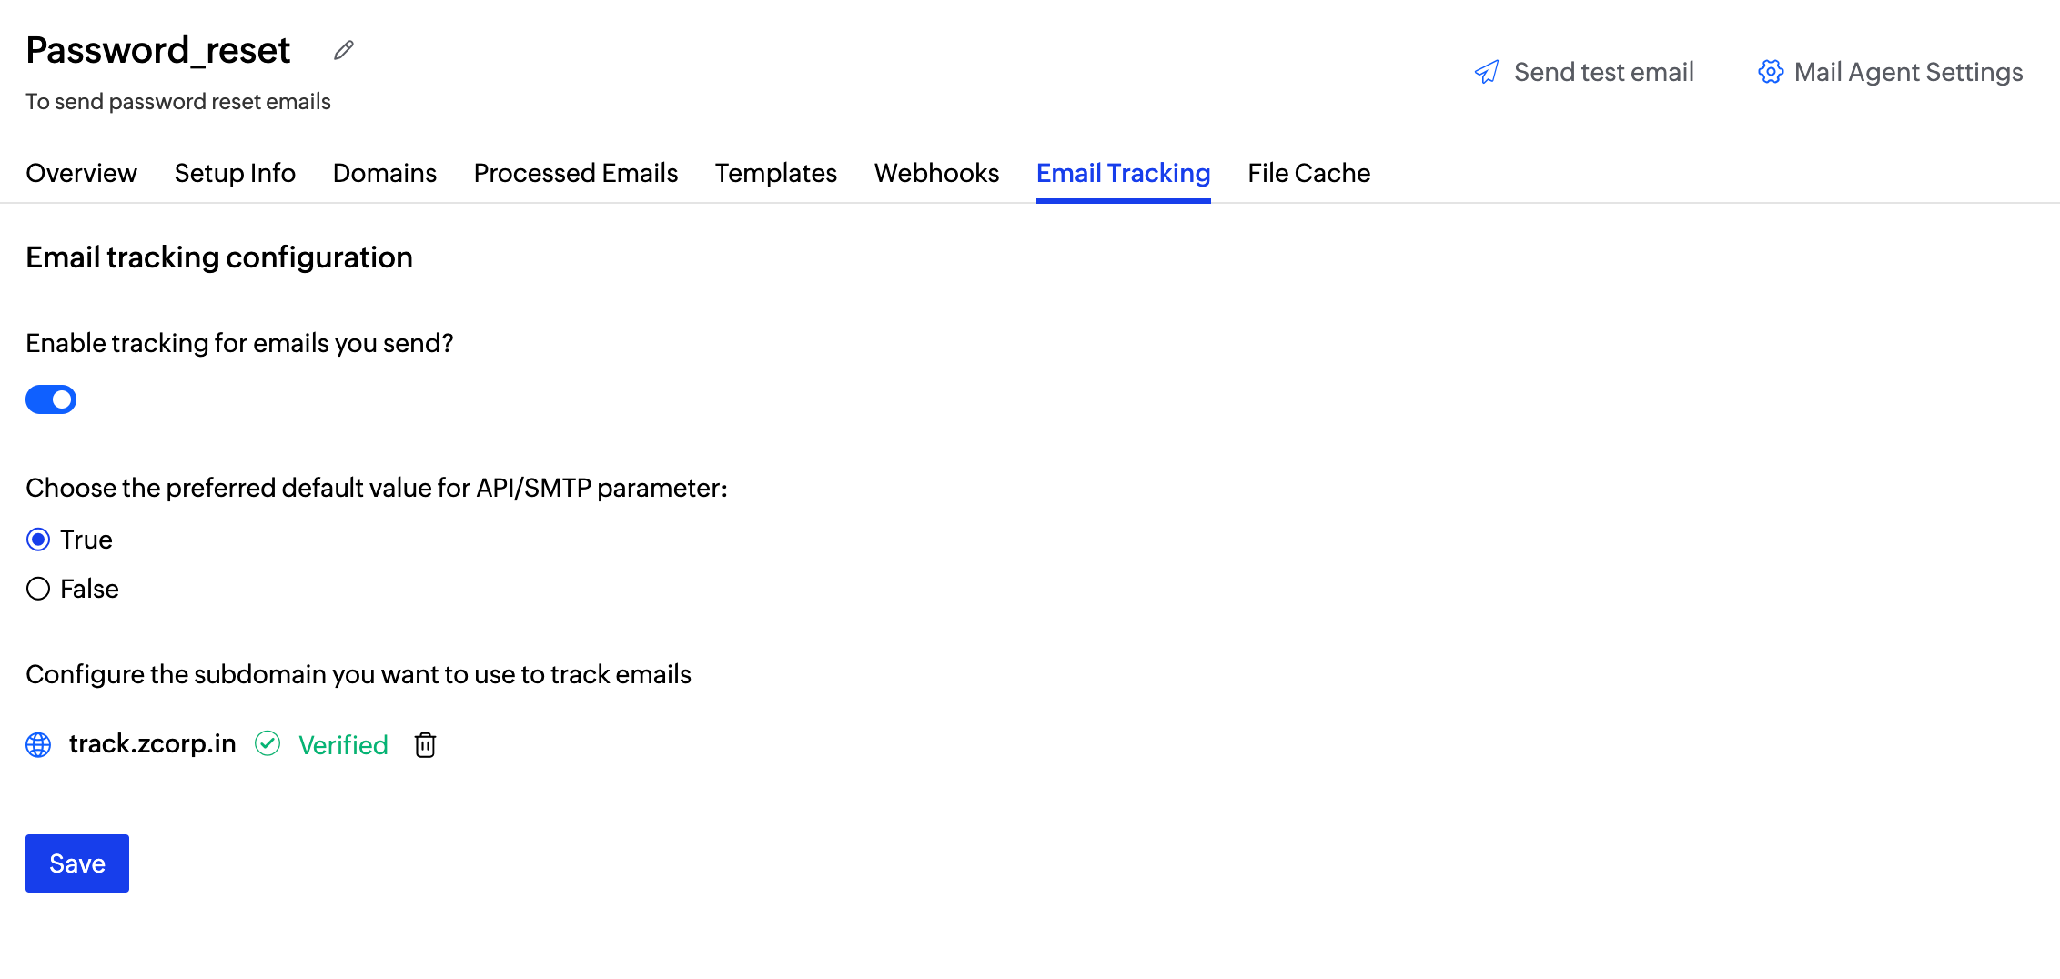Open the Processed Emails tab
2060x979 pixels.
[575, 173]
